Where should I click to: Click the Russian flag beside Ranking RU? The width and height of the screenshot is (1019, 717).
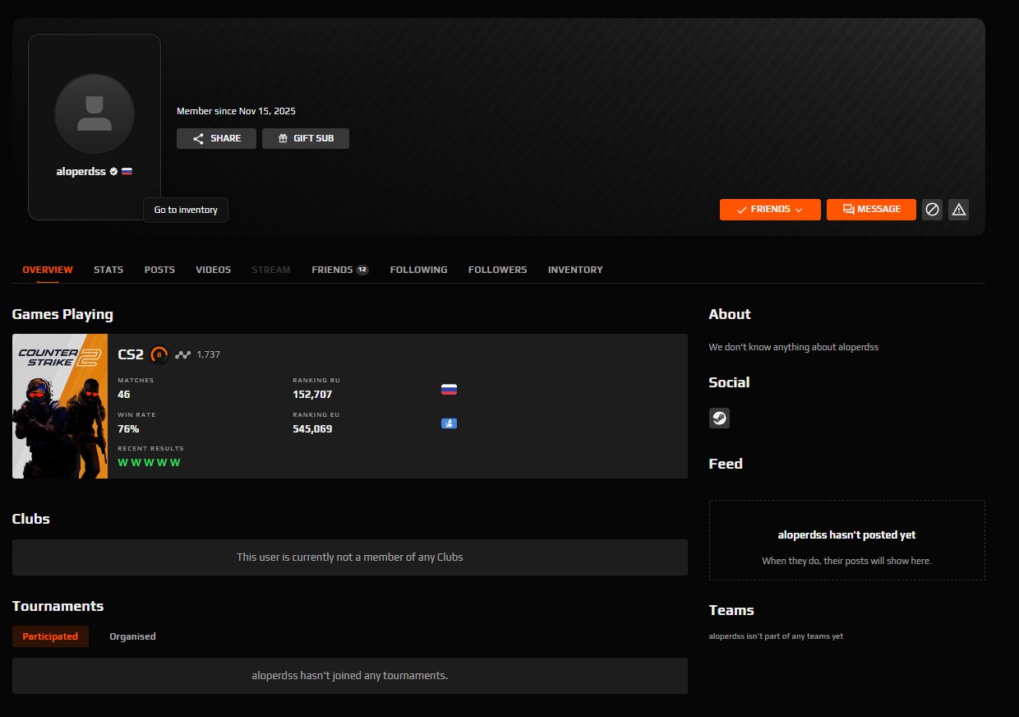[449, 388]
